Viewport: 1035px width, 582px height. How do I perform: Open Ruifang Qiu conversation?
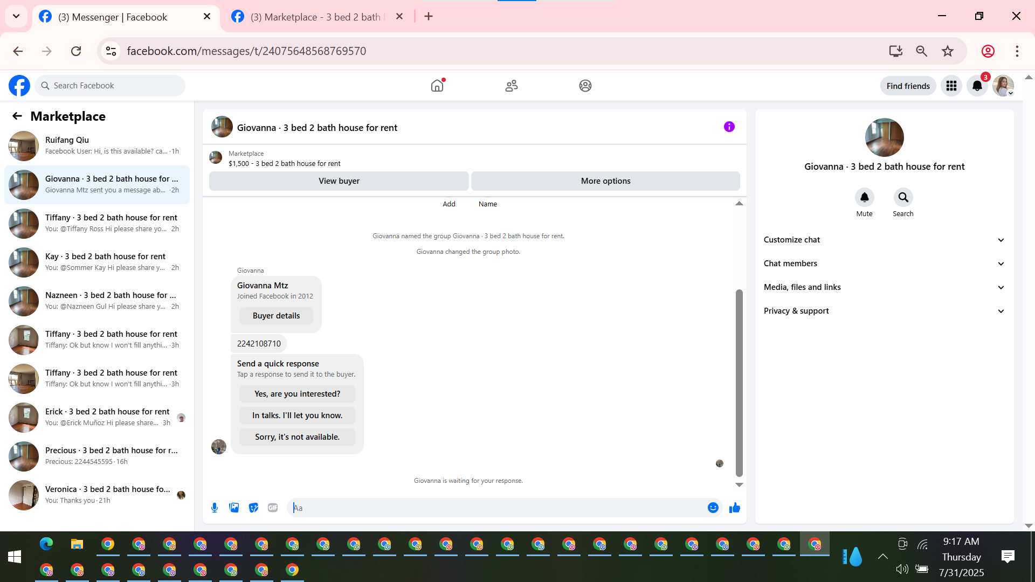(97, 145)
